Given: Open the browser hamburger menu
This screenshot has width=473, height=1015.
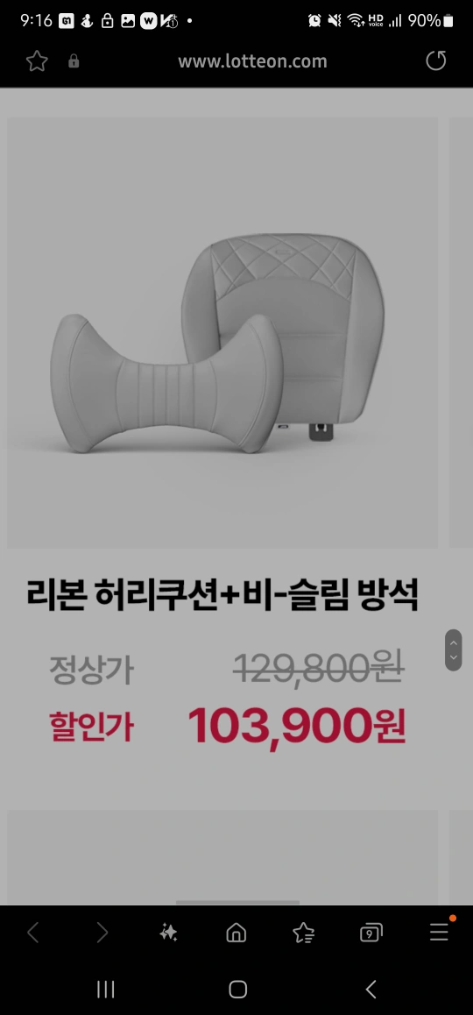Looking at the screenshot, I should click(440, 932).
